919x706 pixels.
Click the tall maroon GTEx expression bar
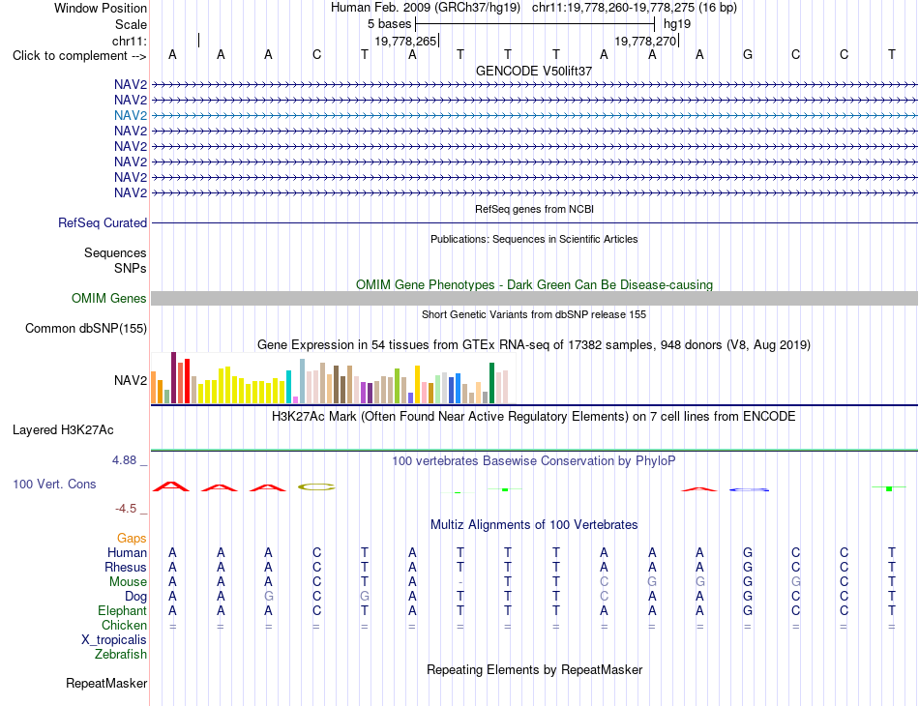(x=173, y=377)
